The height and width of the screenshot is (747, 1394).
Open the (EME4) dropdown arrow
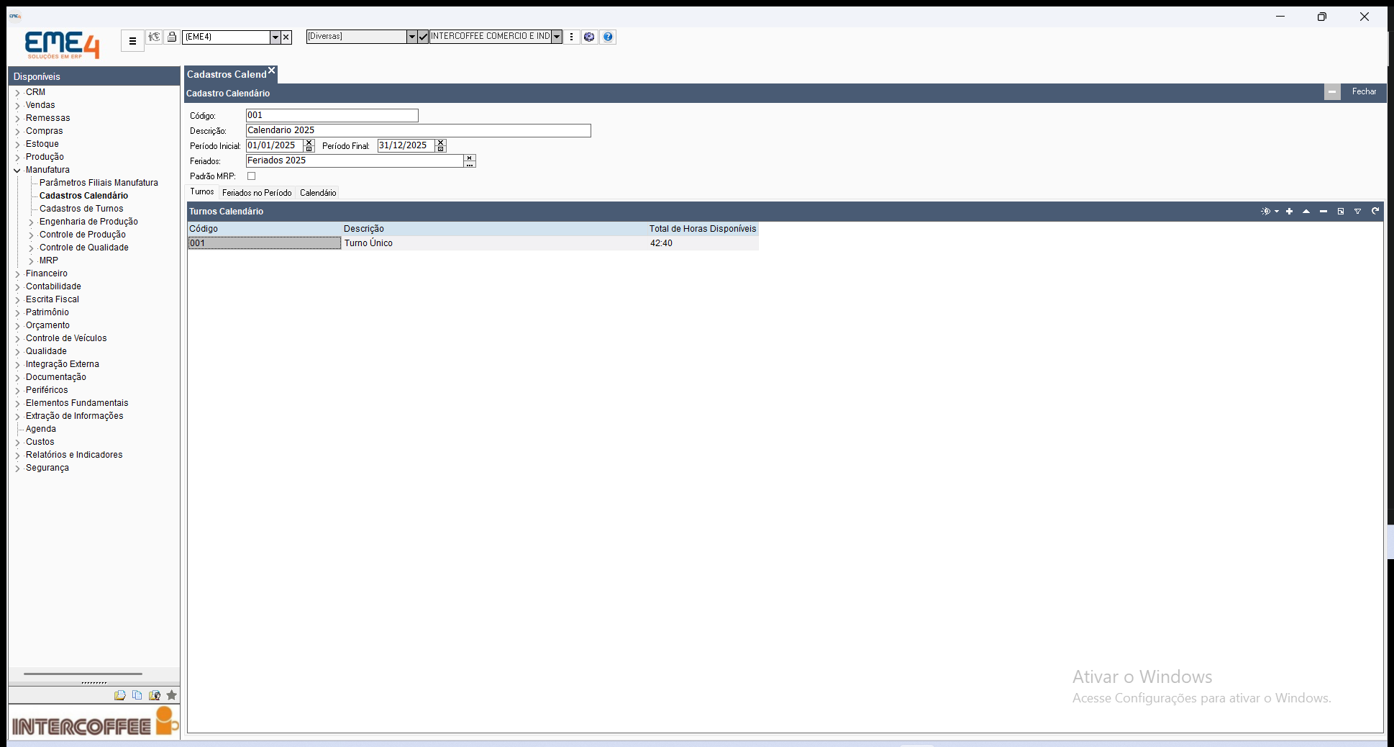275,37
